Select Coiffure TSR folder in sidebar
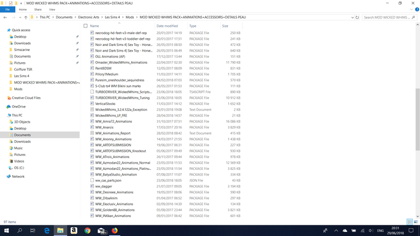 (23, 69)
